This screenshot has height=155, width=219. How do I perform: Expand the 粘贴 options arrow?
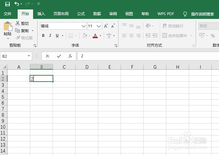click(x=8, y=38)
